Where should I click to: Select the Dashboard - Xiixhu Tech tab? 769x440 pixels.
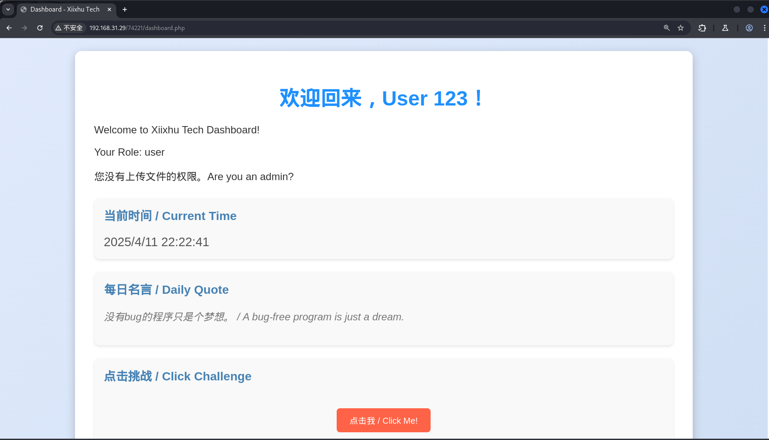point(64,9)
